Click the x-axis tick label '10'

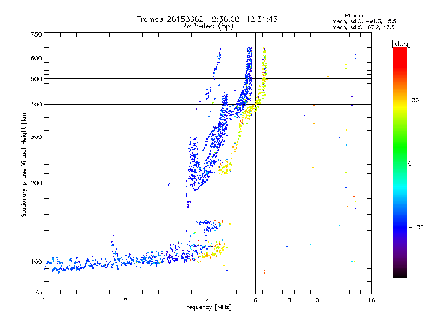pyautogui.click(x=316, y=300)
